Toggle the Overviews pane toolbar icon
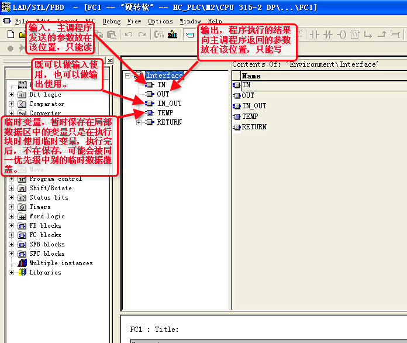This screenshot has height=343, width=407. [x=190, y=35]
